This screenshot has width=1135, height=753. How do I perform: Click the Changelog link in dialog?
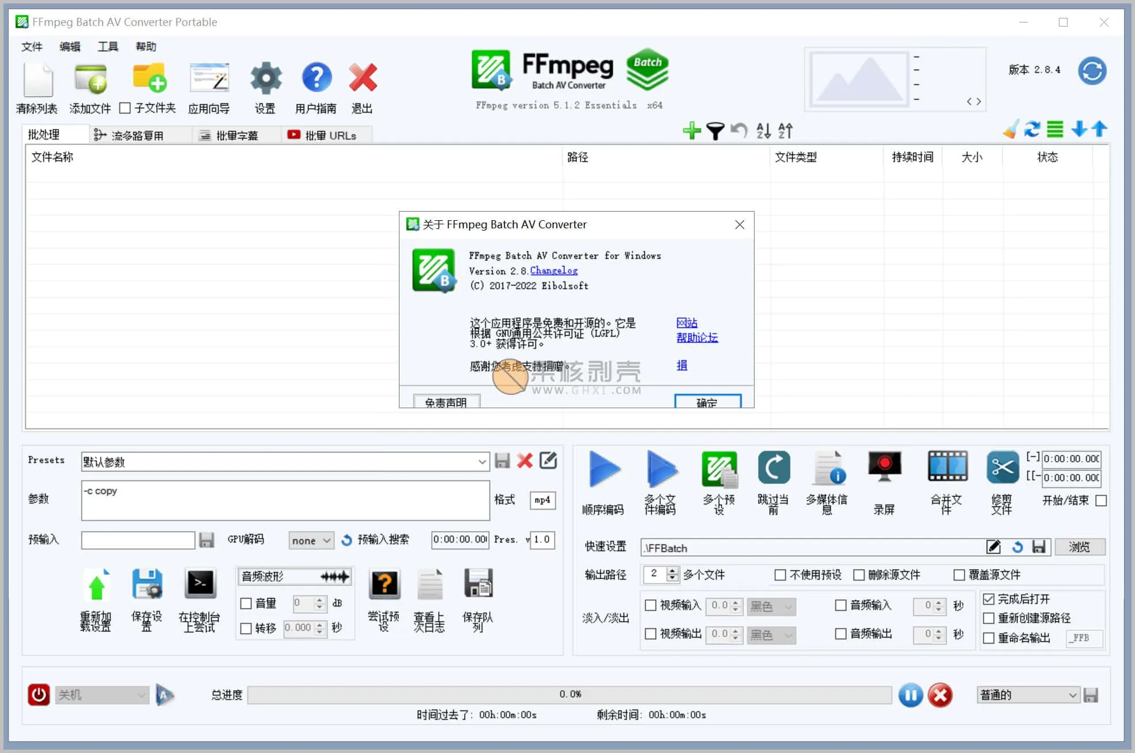(553, 270)
